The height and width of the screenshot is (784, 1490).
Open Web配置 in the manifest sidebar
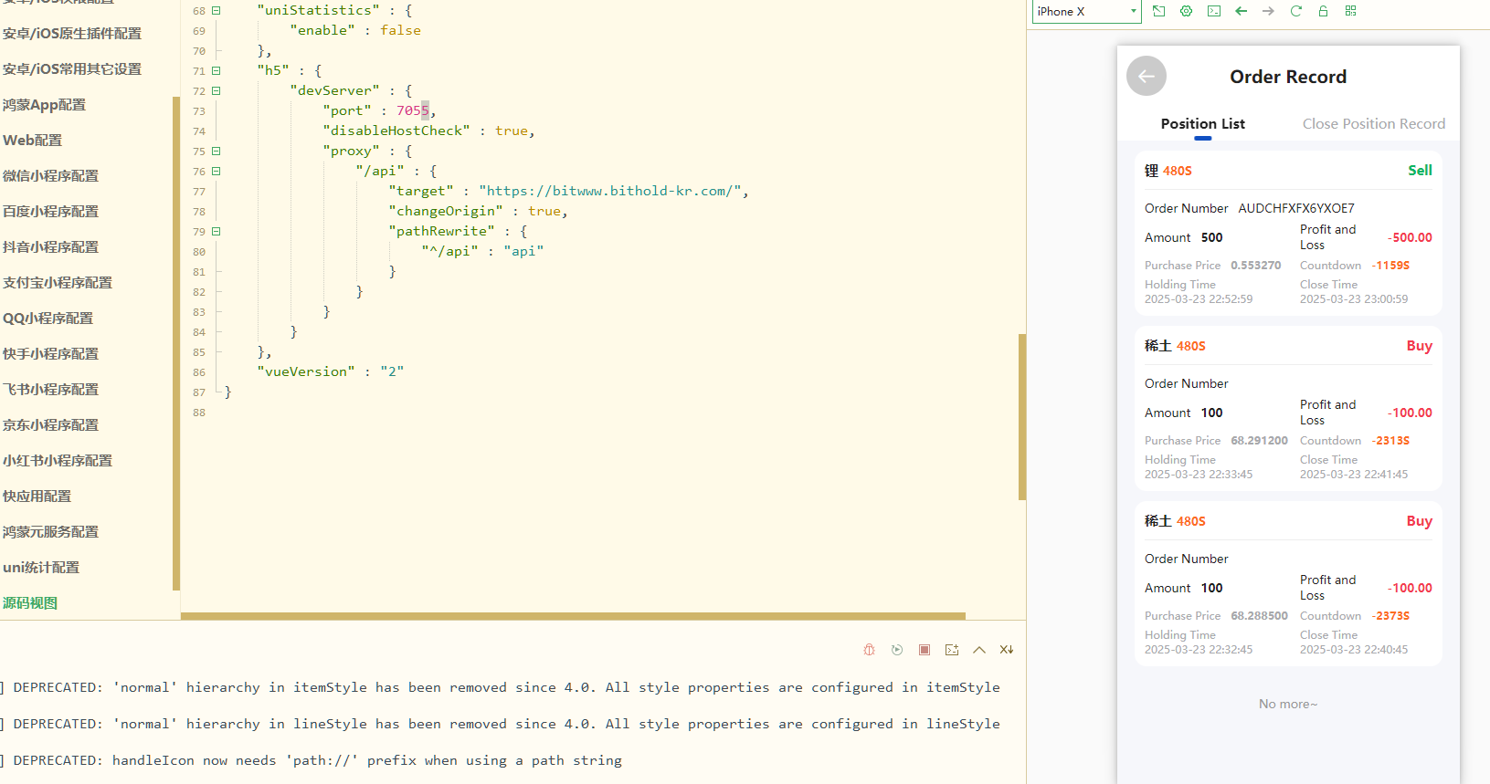tap(33, 141)
